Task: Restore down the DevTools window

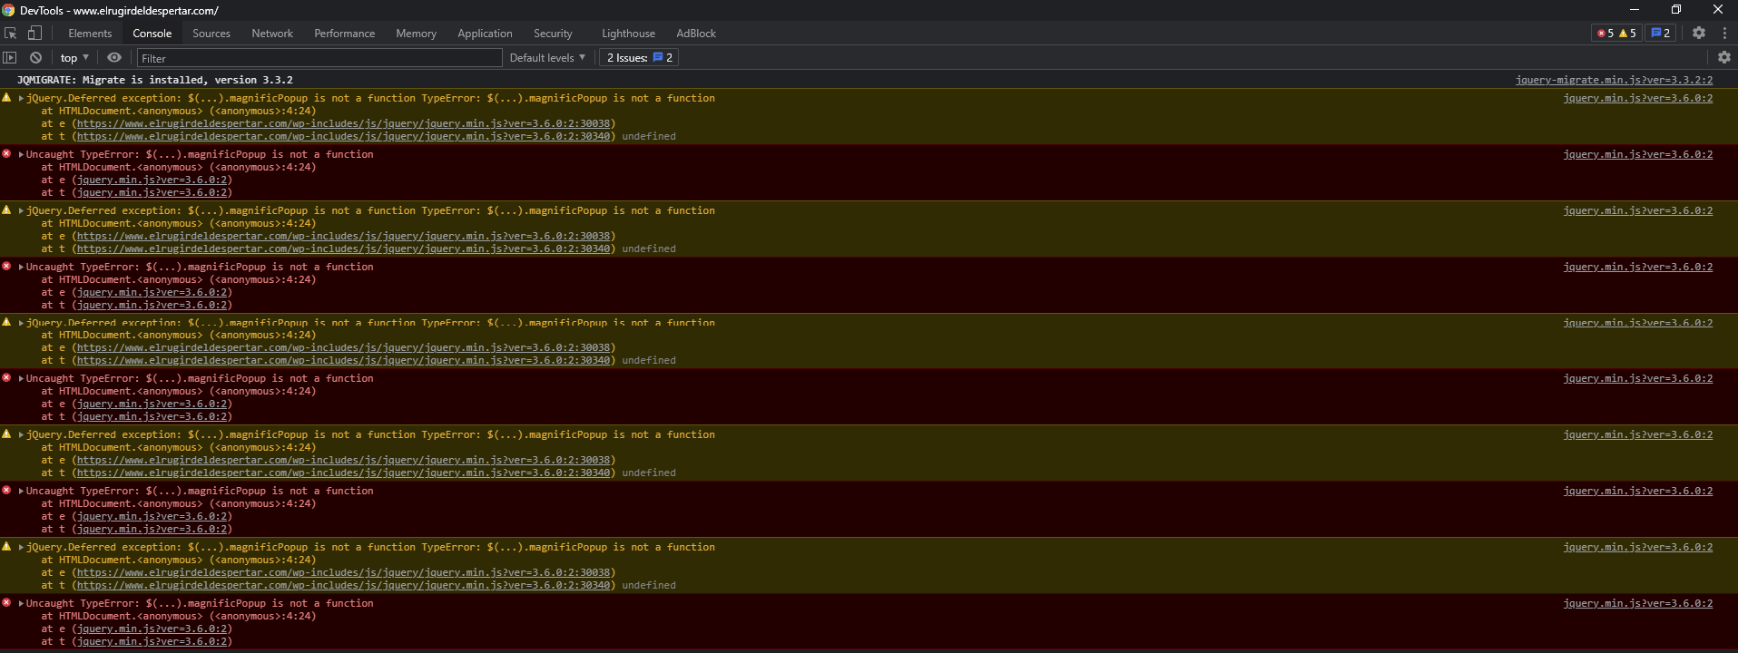Action: (x=1675, y=10)
